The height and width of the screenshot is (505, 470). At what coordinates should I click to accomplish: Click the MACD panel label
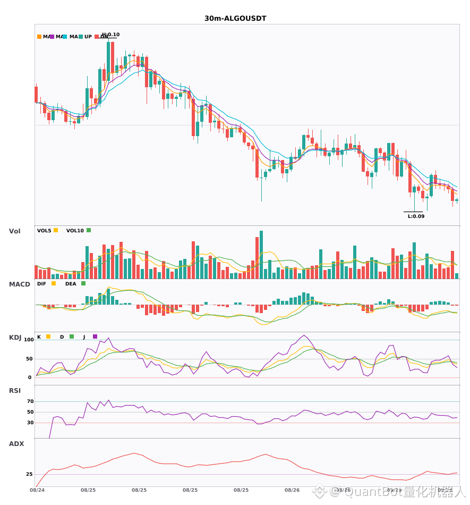coord(19,284)
